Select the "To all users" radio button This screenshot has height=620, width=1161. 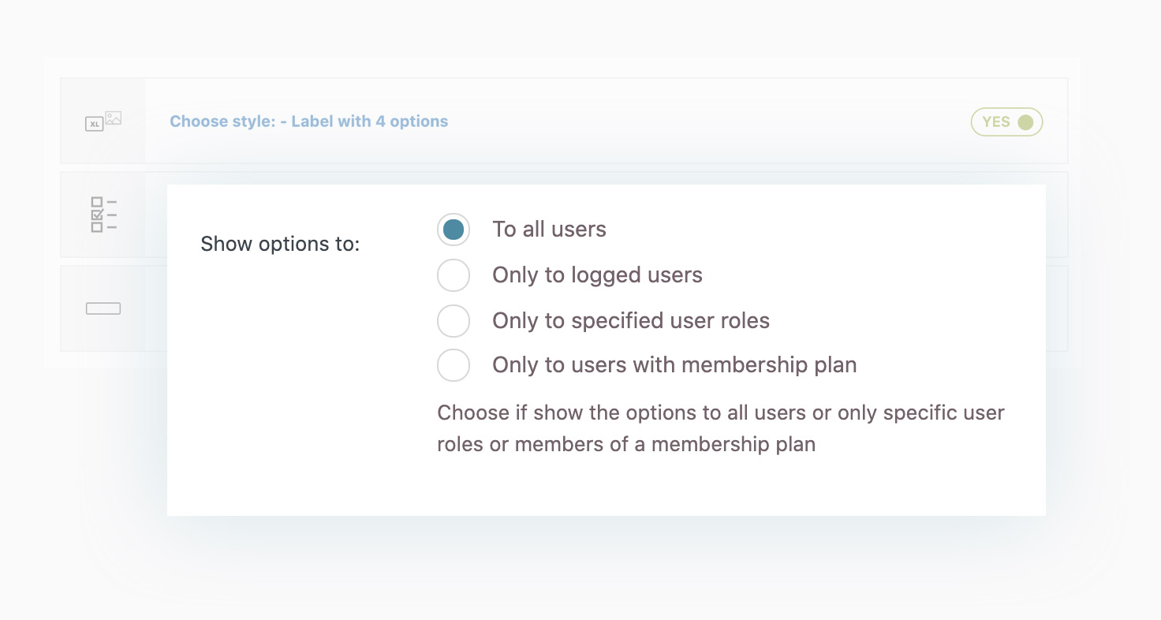click(x=454, y=230)
